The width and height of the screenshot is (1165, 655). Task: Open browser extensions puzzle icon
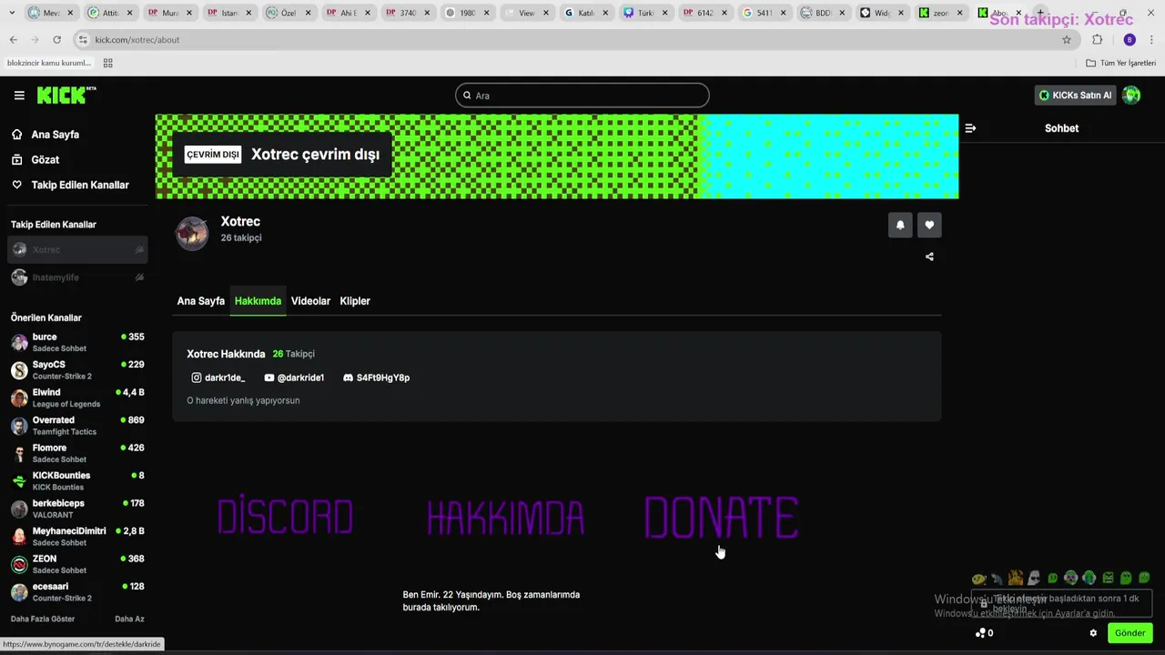click(1097, 40)
